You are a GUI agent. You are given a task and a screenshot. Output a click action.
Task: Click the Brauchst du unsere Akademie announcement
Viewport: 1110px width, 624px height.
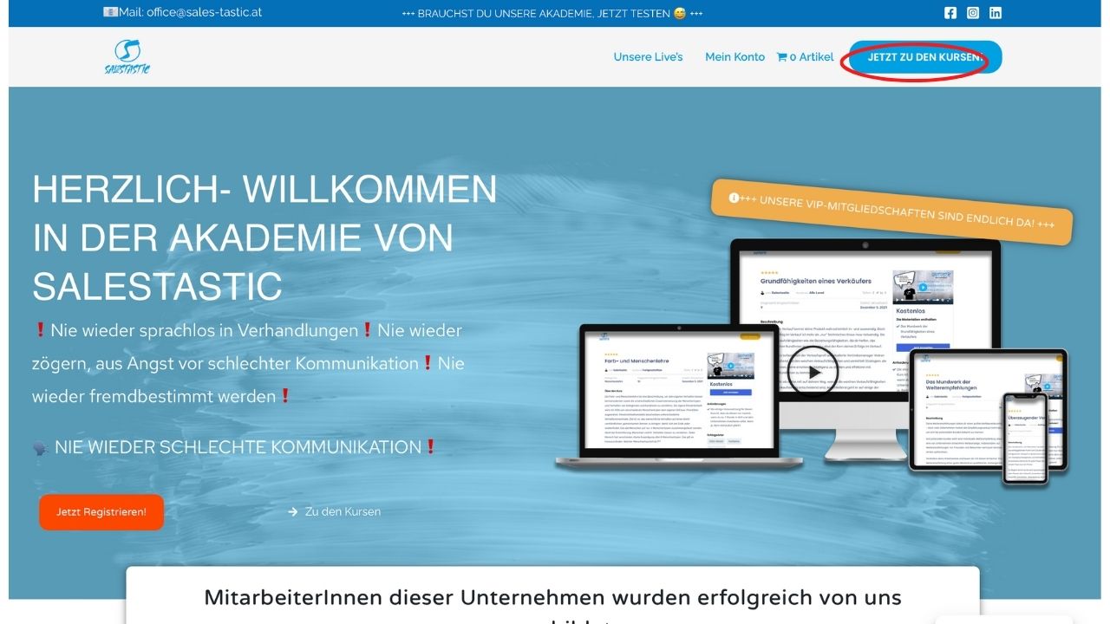tap(552, 14)
